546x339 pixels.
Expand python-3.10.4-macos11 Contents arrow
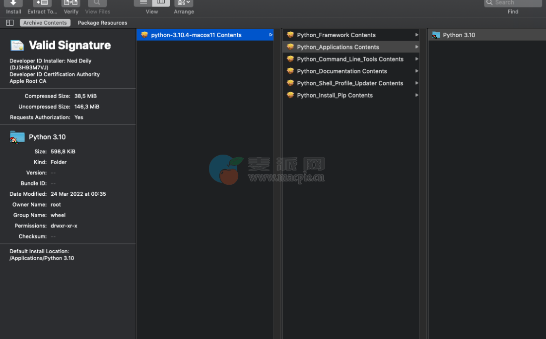click(x=271, y=35)
